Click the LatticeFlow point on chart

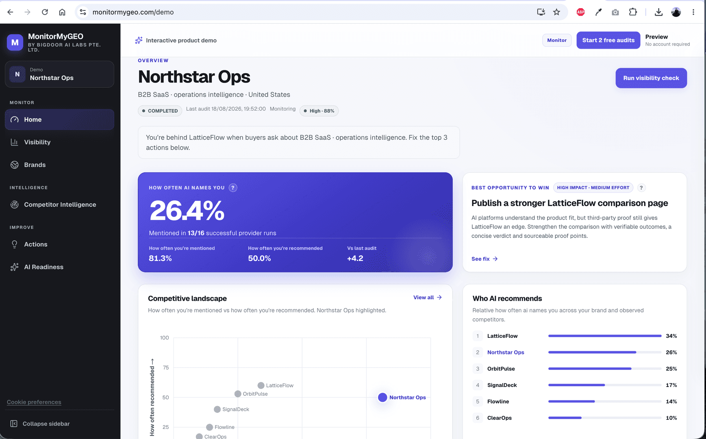coord(261,385)
